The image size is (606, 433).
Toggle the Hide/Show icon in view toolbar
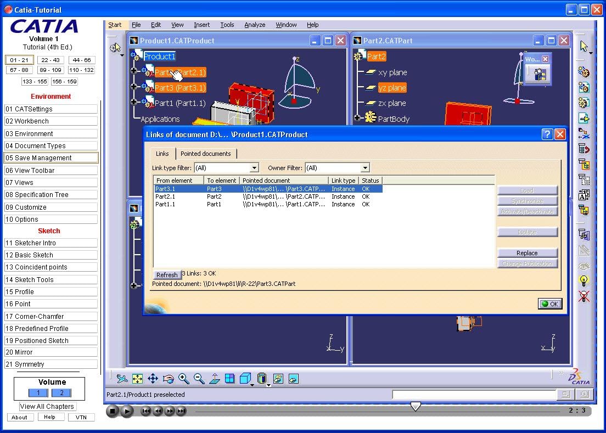[x=278, y=379]
